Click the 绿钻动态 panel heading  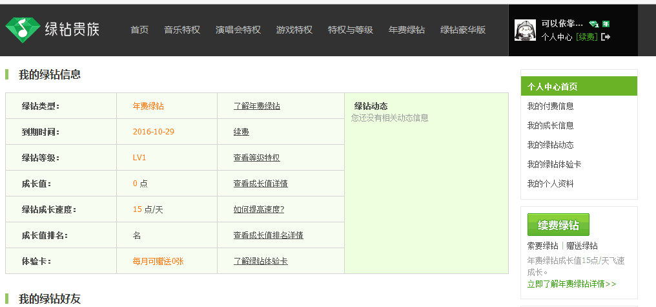tap(371, 107)
